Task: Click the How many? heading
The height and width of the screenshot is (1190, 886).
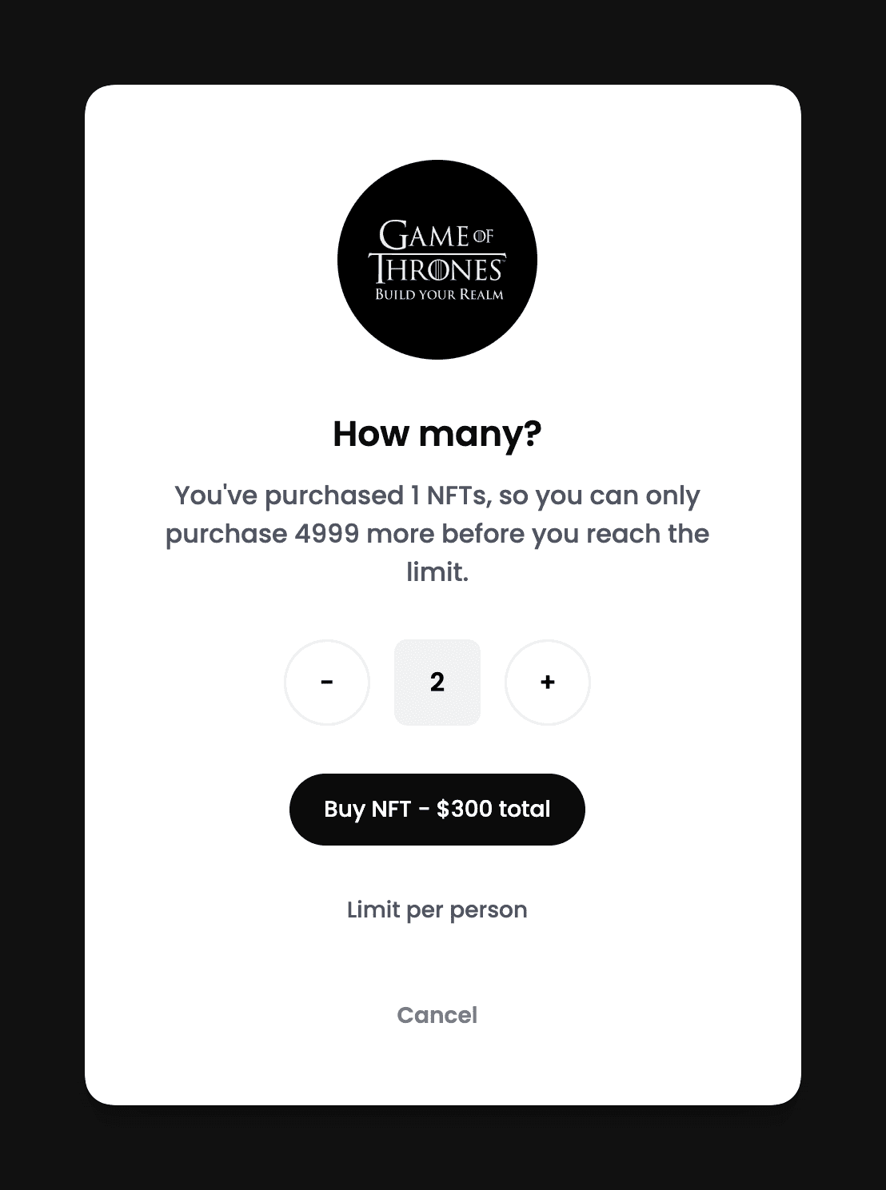Action: click(437, 434)
